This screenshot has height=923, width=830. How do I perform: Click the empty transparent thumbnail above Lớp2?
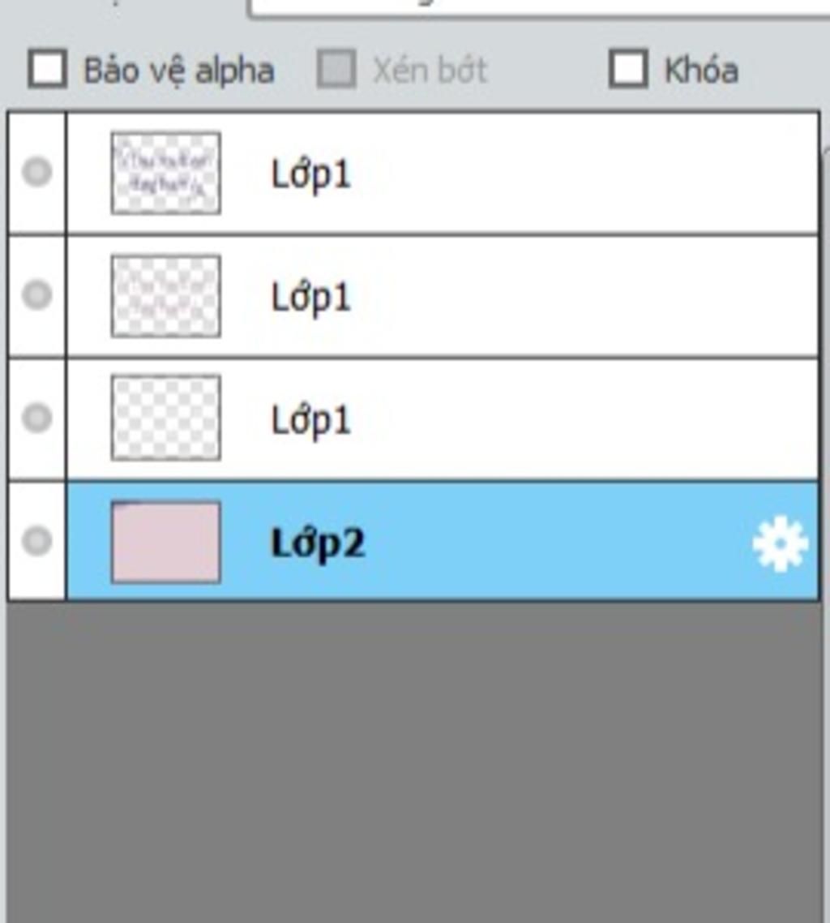tap(166, 418)
